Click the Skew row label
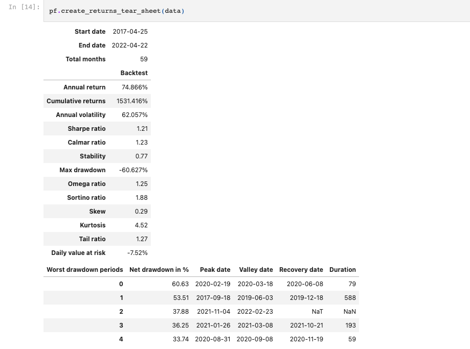Screen dimensions: 470x349 coord(97,211)
